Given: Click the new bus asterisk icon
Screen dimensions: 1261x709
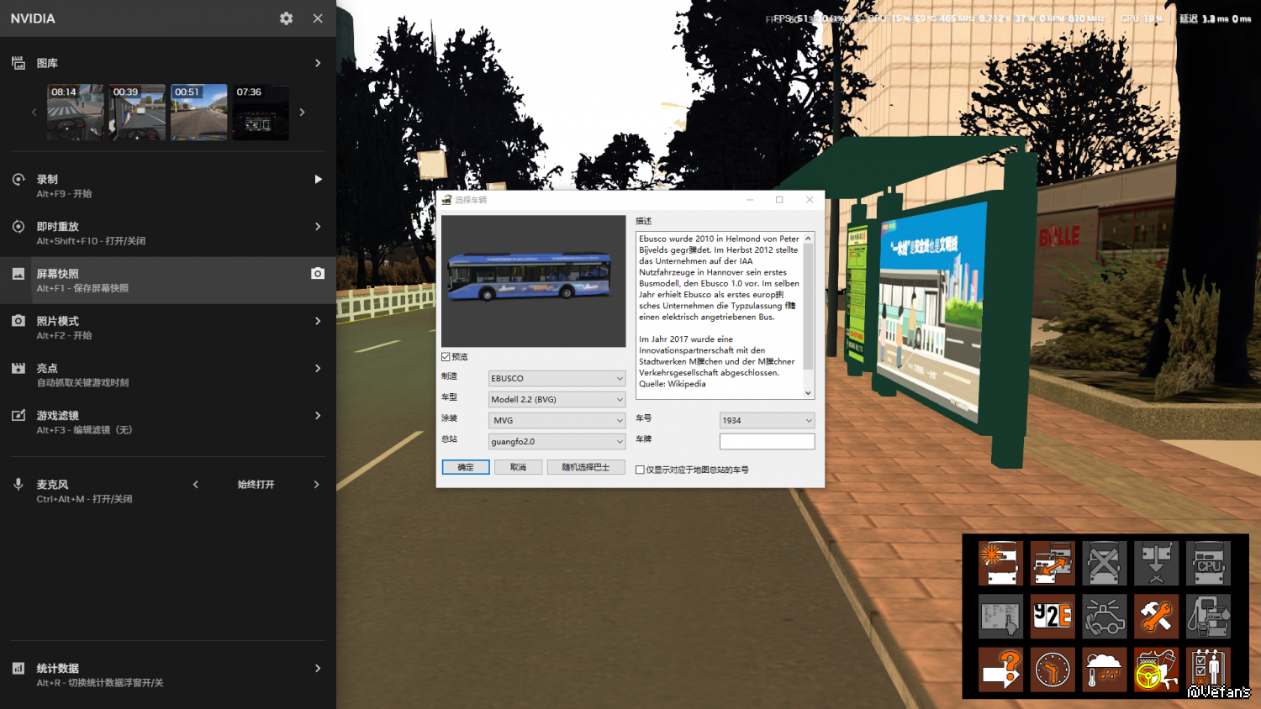Looking at the screenshot, I should 1000,563.
